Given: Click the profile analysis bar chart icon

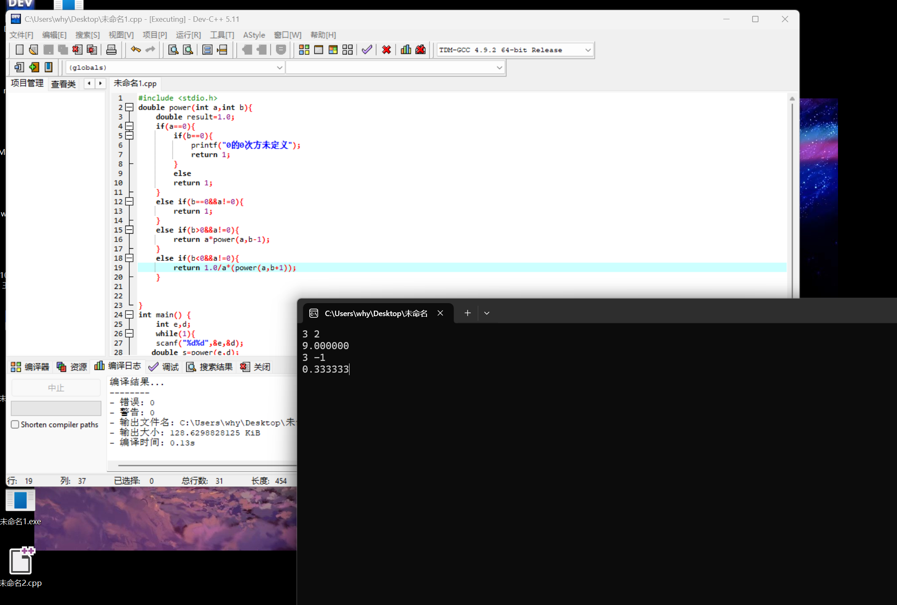Looking at the screenshot, I should pyautogui.click(x=406, y=50).
